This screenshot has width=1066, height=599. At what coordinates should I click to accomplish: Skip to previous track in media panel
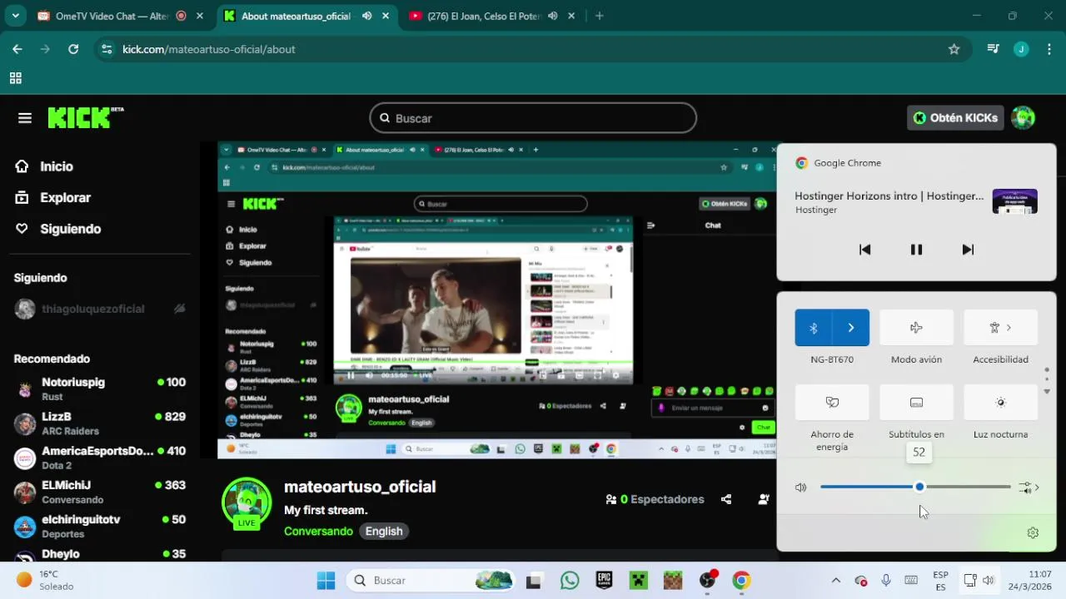(x=864, y=250)
